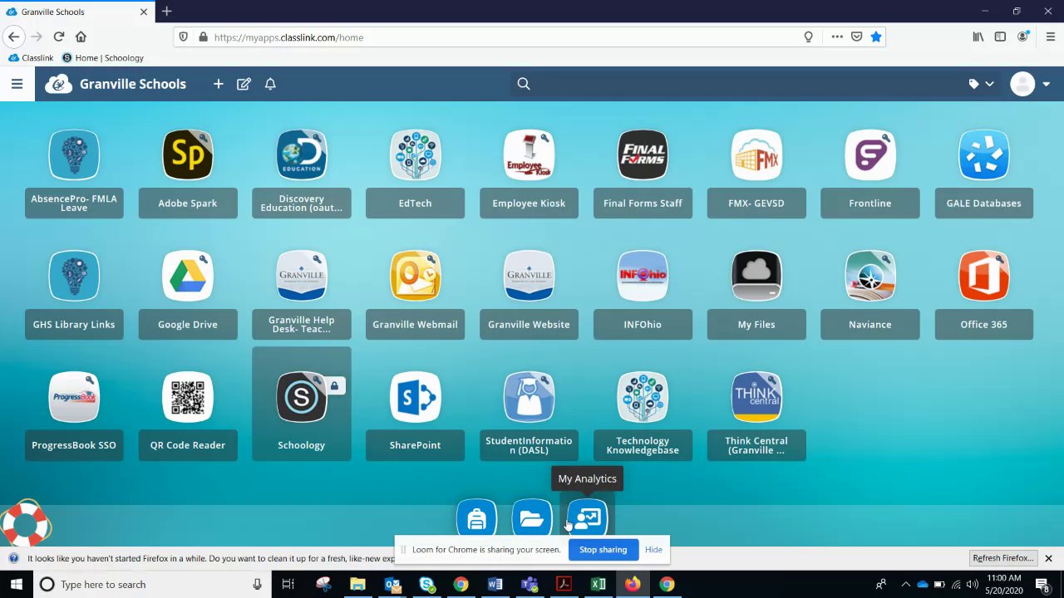The image size is (1064, 598).
Task: Launch the SharePoint app icon
Action: point(415,397)
